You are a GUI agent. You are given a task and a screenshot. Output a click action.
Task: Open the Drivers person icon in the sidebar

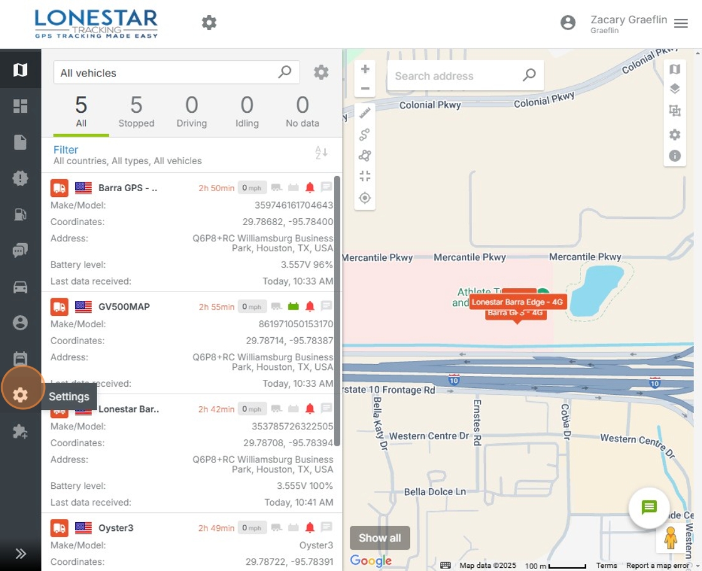click(x=20, y=322)
